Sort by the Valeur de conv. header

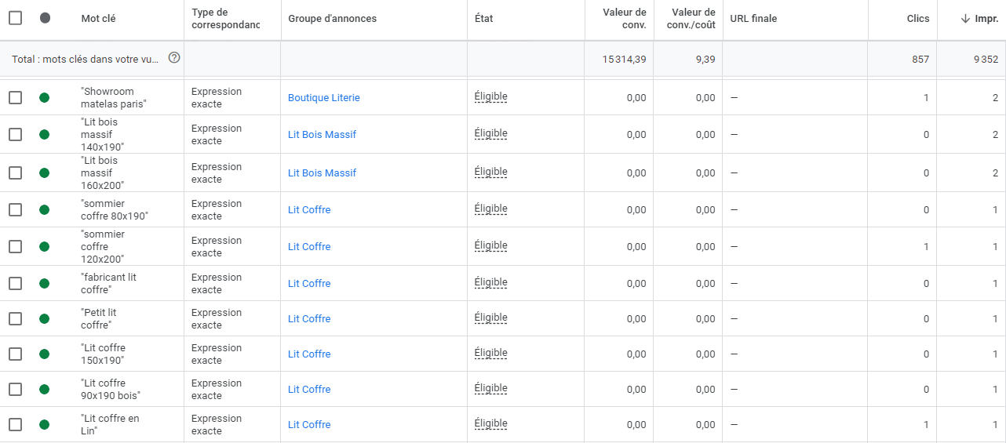625,19
